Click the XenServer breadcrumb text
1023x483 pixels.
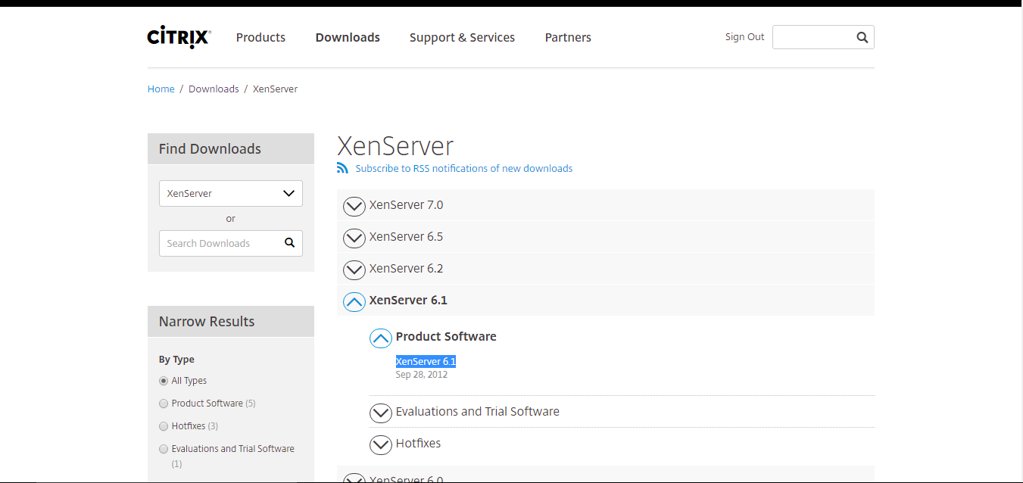(x=275, y=89)
